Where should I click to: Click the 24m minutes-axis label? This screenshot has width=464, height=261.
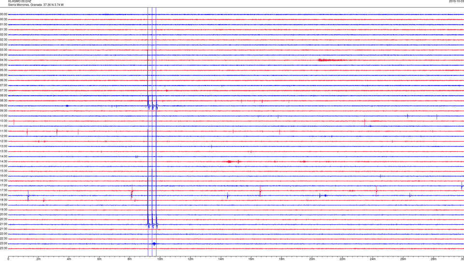(373, 259)
